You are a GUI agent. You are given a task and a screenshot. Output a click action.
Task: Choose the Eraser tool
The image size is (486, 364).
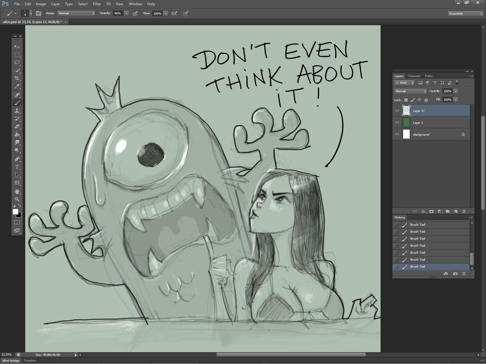click(x=17, y=126)
